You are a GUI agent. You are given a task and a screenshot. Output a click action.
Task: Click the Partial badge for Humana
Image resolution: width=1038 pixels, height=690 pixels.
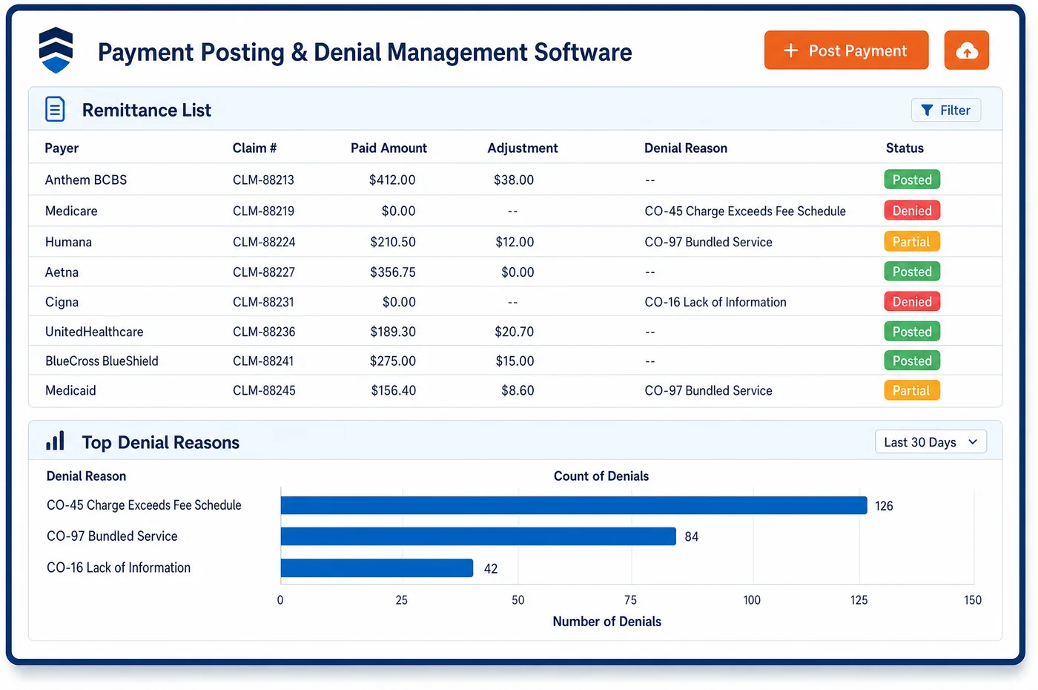[912, 242]
